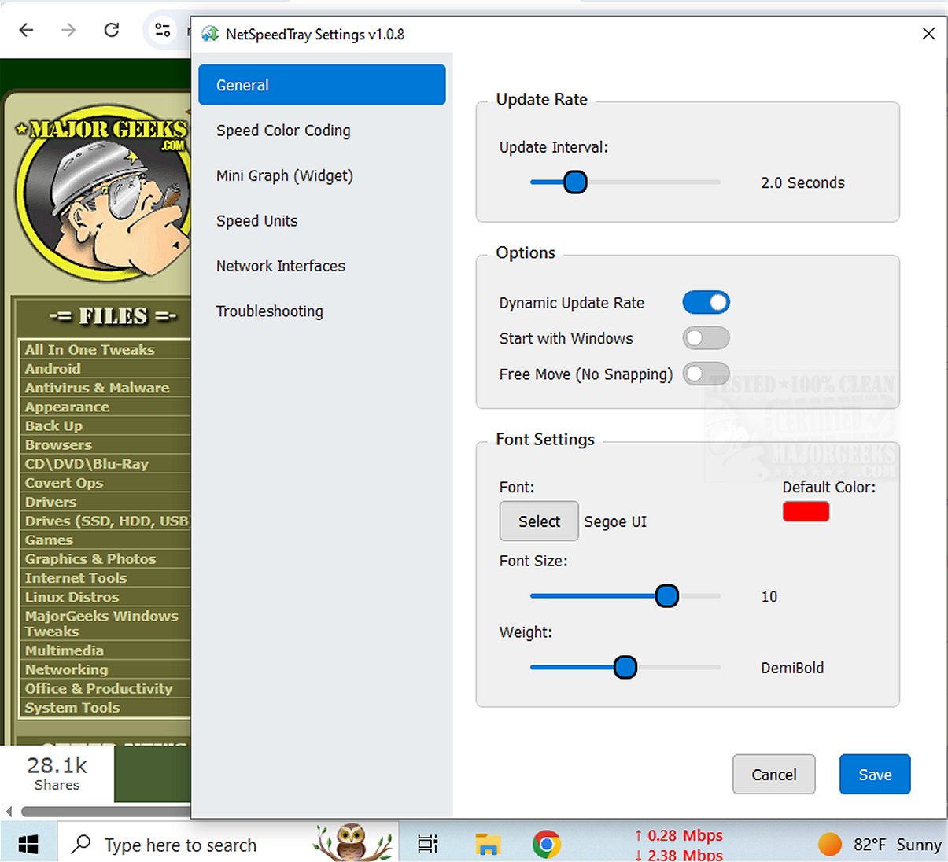Open the Multimedia category link
The image size is (948, 862).
tap(64, 650)
